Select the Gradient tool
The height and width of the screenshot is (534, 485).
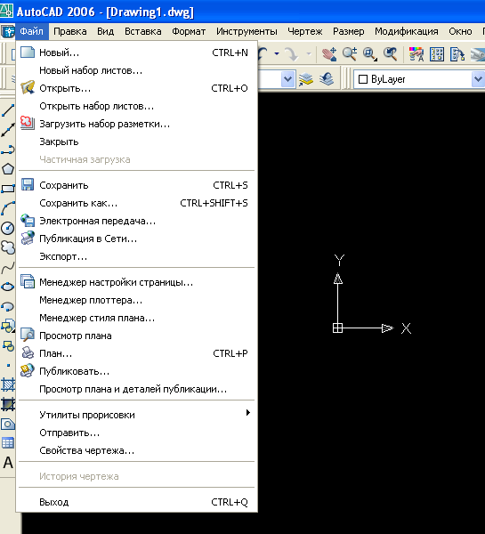coord(7,404)
